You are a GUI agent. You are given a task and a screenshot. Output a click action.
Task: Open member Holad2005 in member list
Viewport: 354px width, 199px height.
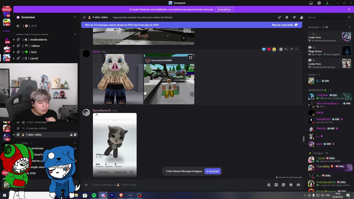pyautogui.click(x=330, y=120)
